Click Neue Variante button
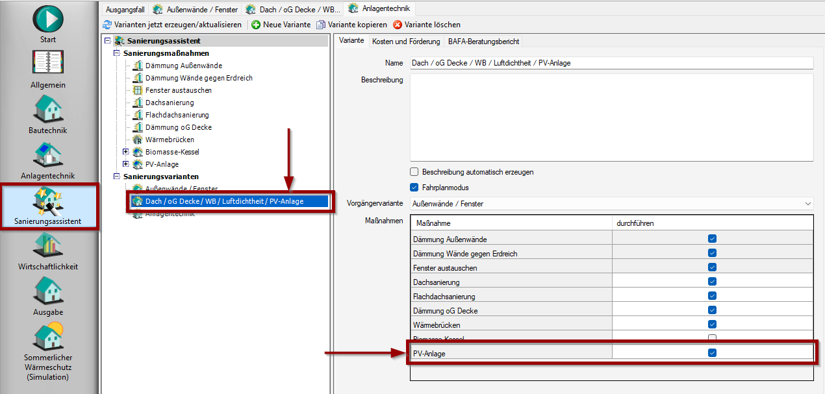This screenshot has height=394, width=825. tap(281, 25)
